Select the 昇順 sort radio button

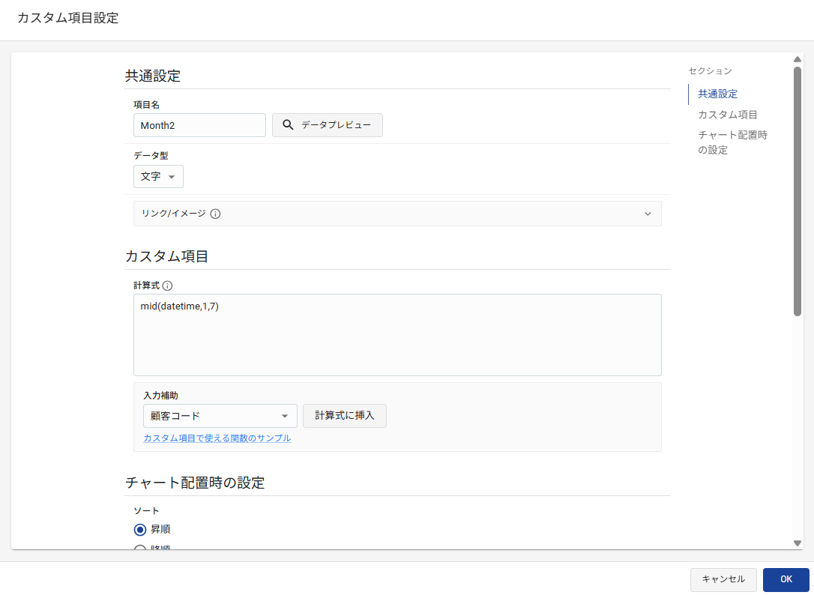click(140, 530)
